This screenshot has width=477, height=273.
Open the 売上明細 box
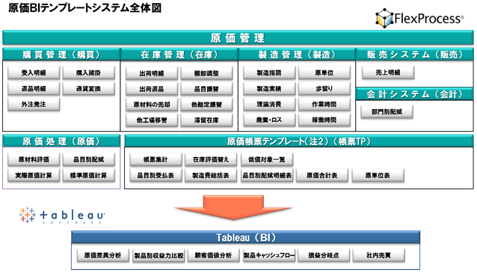click(x=388, y=73)
